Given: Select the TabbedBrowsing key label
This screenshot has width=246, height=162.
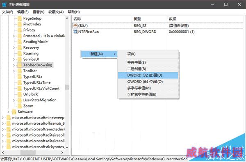Looking at the screenshot, I should [38, 65].
